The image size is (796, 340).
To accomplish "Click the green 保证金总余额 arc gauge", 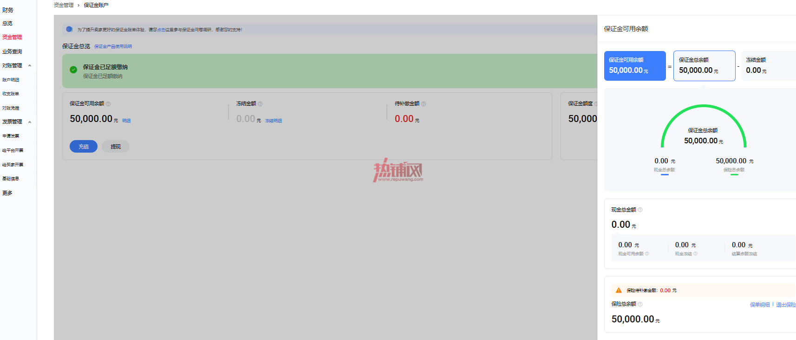I will coord(704,126).
